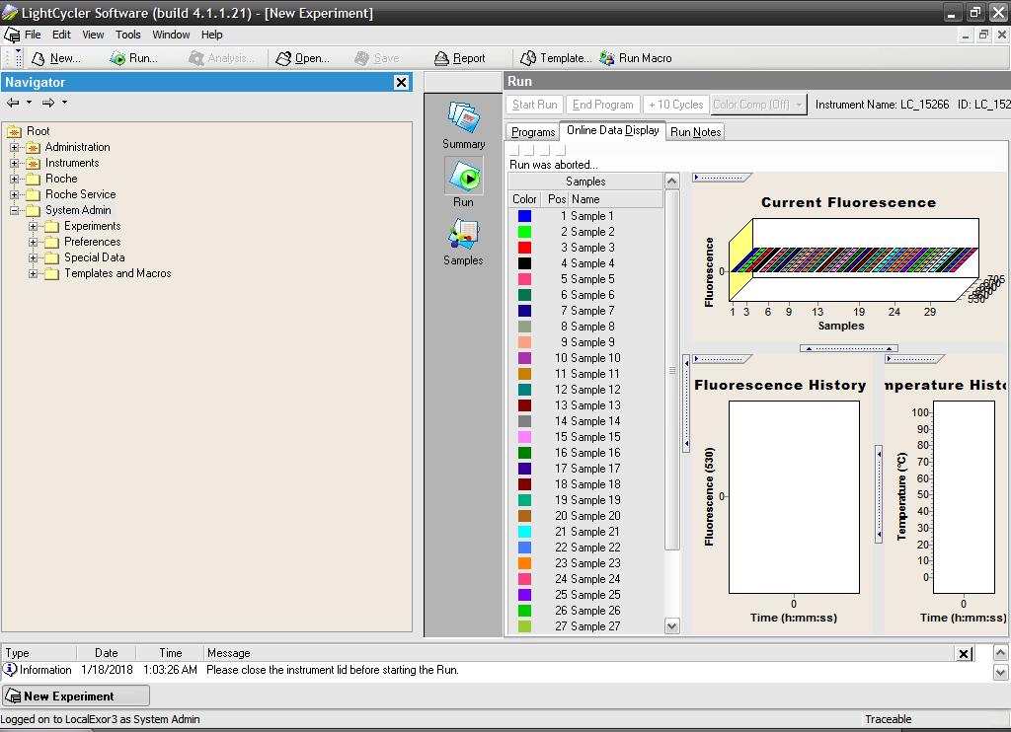Viewport: 1011px width, 732px height.
Task: Click the Pos column header in samples table
Action: (x=555, y=199)
